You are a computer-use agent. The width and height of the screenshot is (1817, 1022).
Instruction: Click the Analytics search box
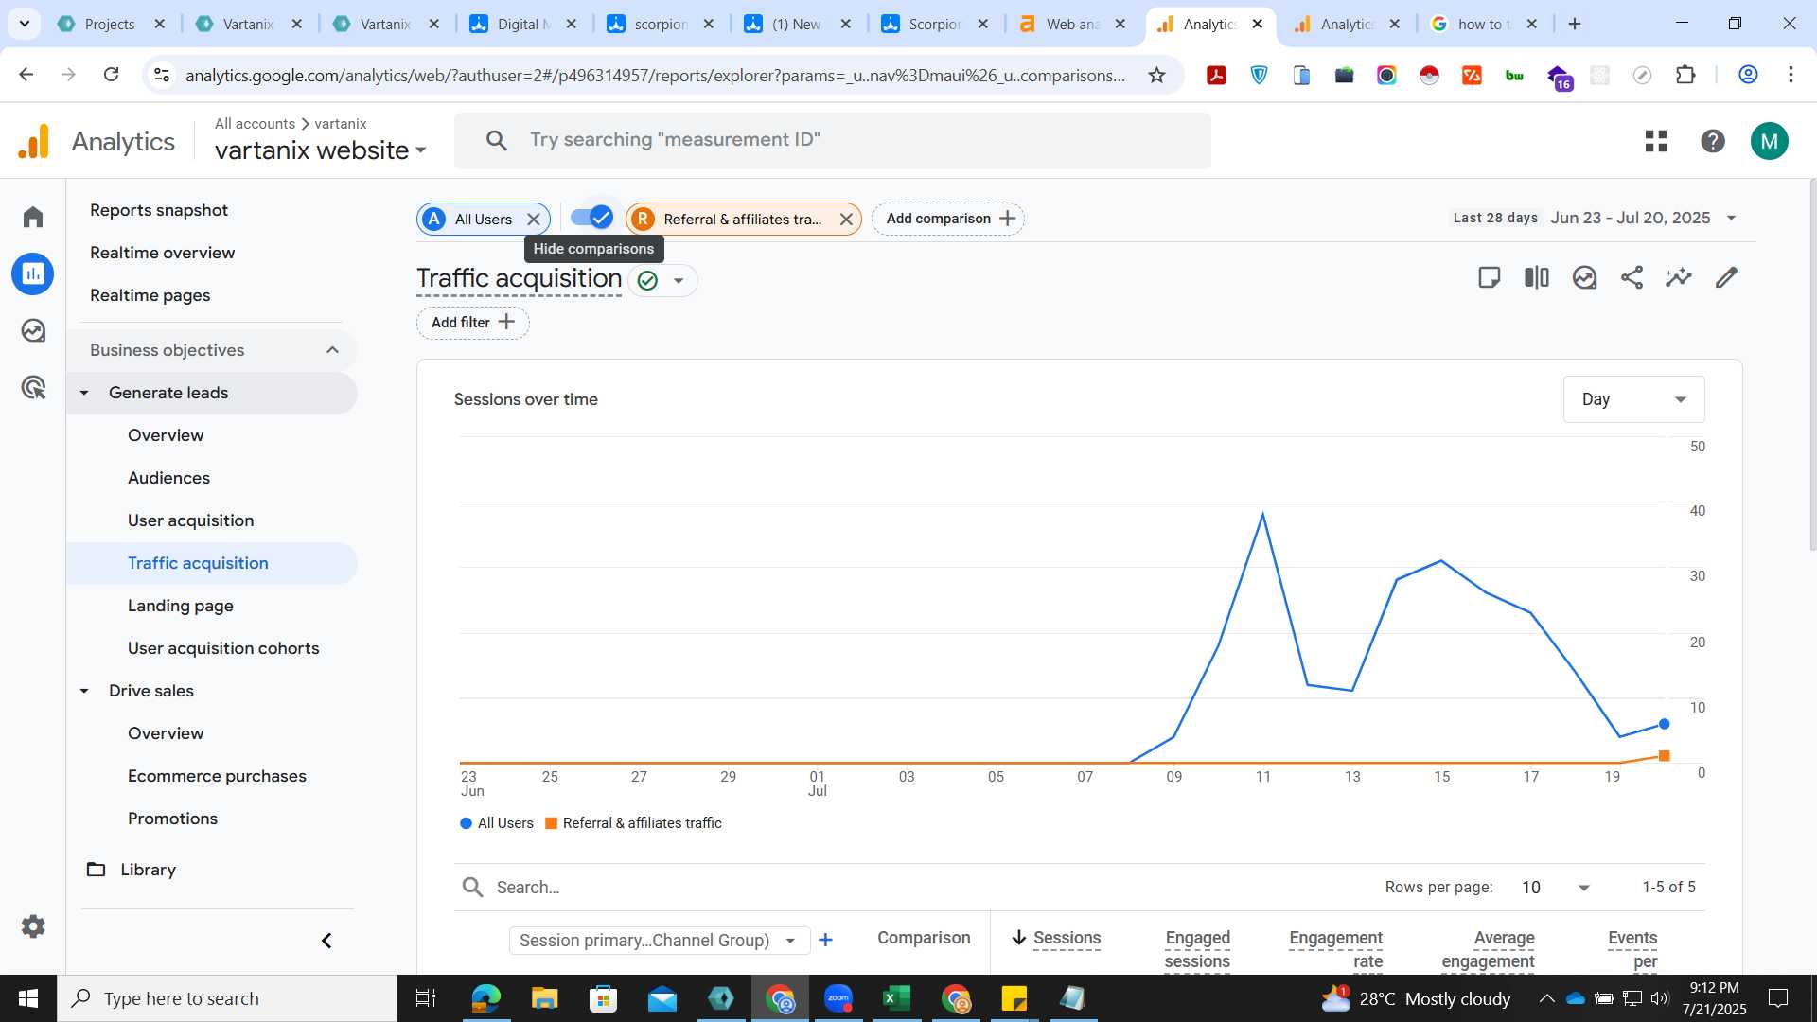point(833,141)
